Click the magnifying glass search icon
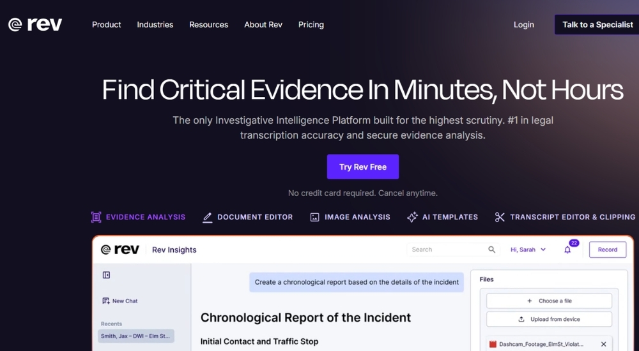The image size is (639, 351). pyautogui.click(x=491, y=249)
